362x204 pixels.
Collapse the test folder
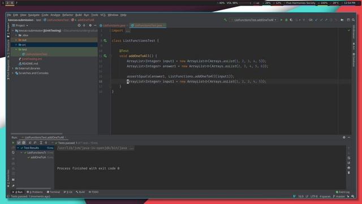[x=16, y=49]
